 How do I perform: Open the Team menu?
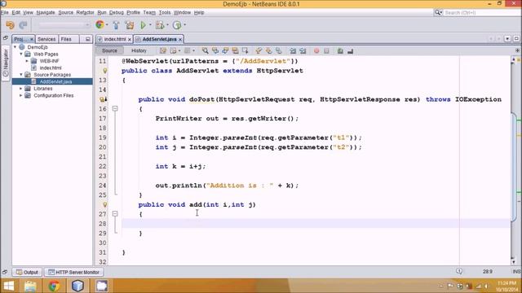click(149, 13)
